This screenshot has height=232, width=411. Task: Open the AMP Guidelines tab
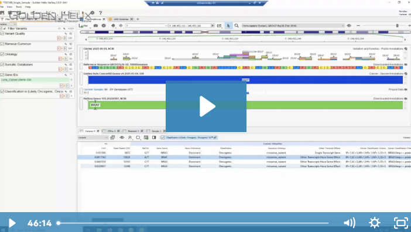click(121, 19)
